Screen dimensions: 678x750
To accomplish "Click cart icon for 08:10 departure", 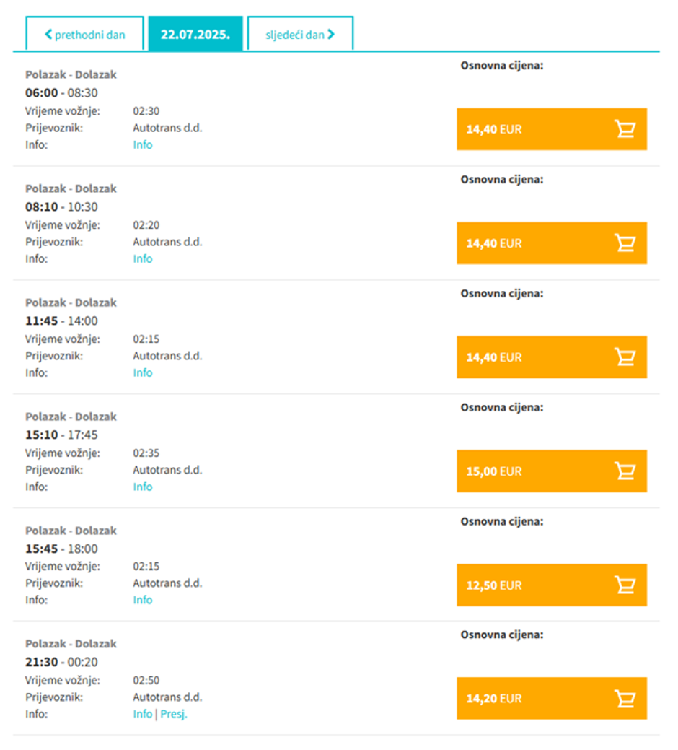I will tap(625, 243).
